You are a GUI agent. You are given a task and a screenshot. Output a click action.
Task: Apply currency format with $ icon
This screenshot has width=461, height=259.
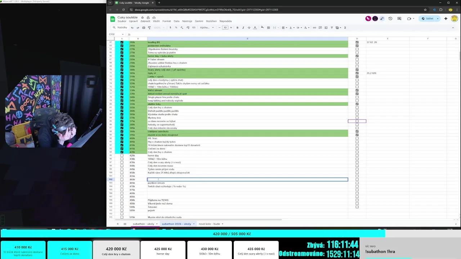click(170, 28)
